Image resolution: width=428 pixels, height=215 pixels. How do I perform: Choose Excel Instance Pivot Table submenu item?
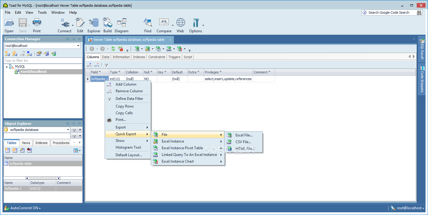click(x=188, y=148)
